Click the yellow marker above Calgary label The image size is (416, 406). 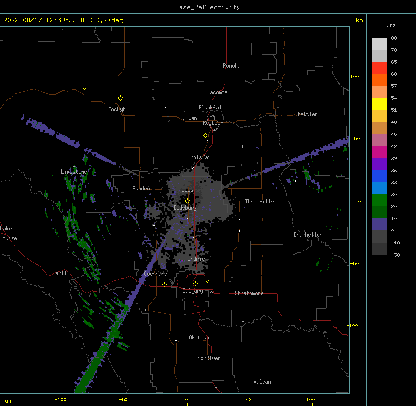click(x=195, y=284)
